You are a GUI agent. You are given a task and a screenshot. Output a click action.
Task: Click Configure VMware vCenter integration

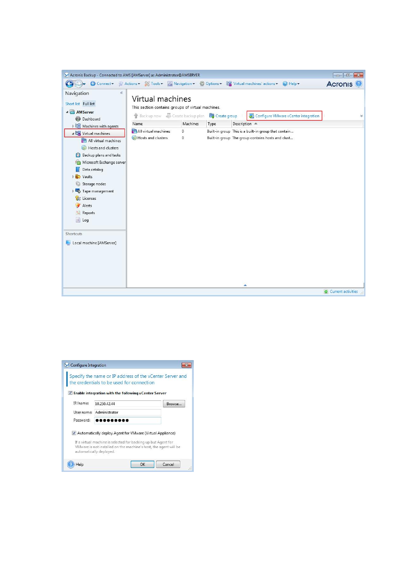click(284, 116)
